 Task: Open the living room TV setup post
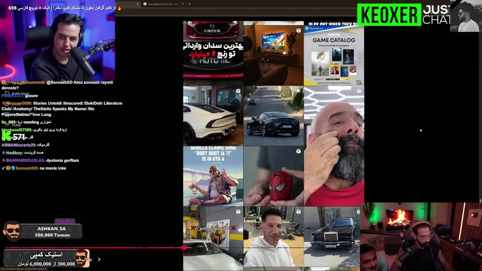tap(273, 55)
